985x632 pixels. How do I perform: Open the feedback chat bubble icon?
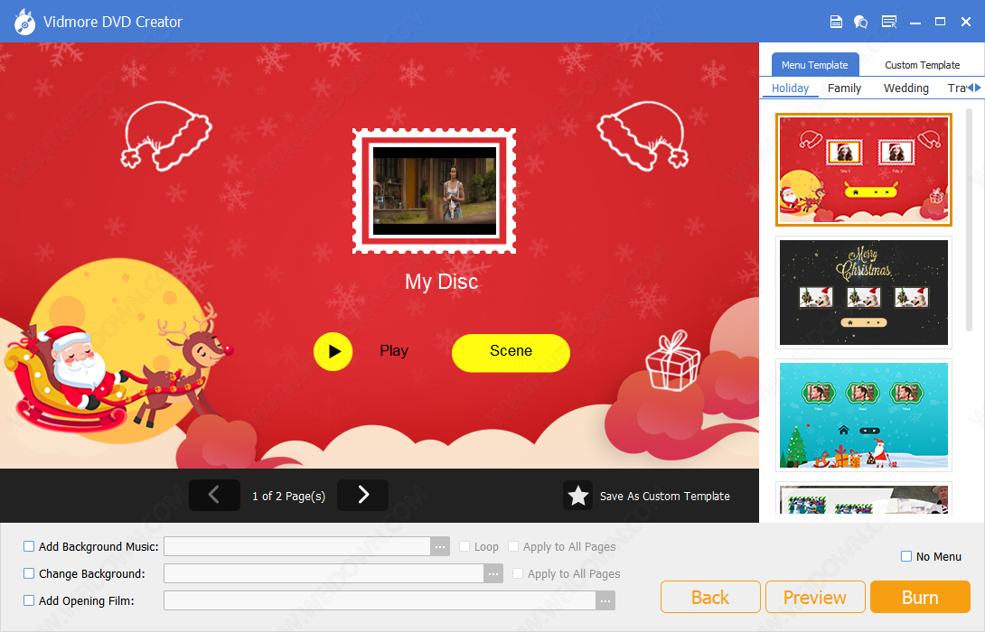click(860, 22)
